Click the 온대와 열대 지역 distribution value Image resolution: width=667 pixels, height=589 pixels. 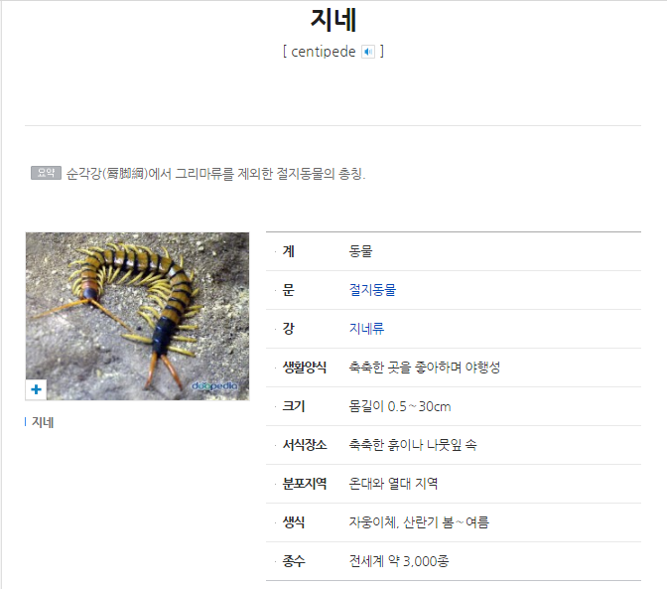coord(393,484)
